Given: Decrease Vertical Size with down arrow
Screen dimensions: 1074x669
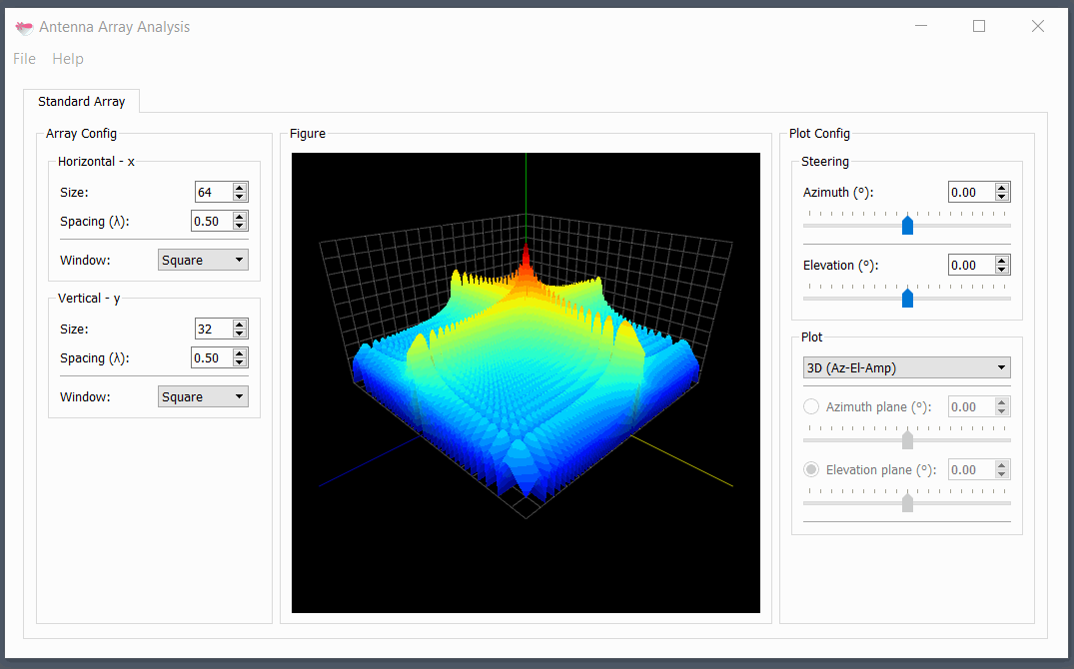Looking at the screenshot, I should coord(240,334).
